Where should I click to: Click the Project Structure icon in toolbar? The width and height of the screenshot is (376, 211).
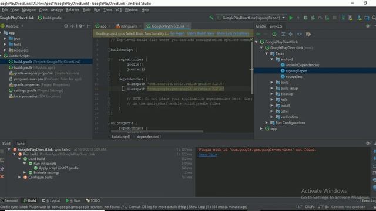point(367,18)
